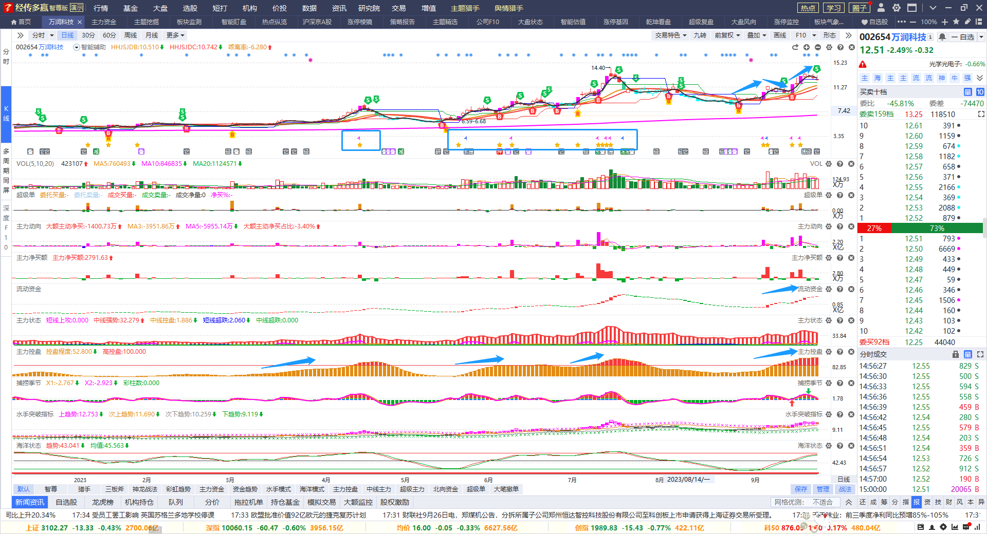Image resolution: width=987 pixels, height=534 pixels.
Task: Open 研究院 menu
Action: pos(369,8)
